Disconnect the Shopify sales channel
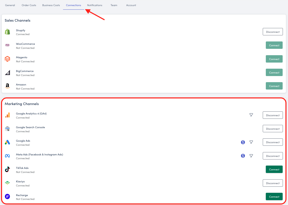Screen dimensions: 288x205 [x=273, y=32]
